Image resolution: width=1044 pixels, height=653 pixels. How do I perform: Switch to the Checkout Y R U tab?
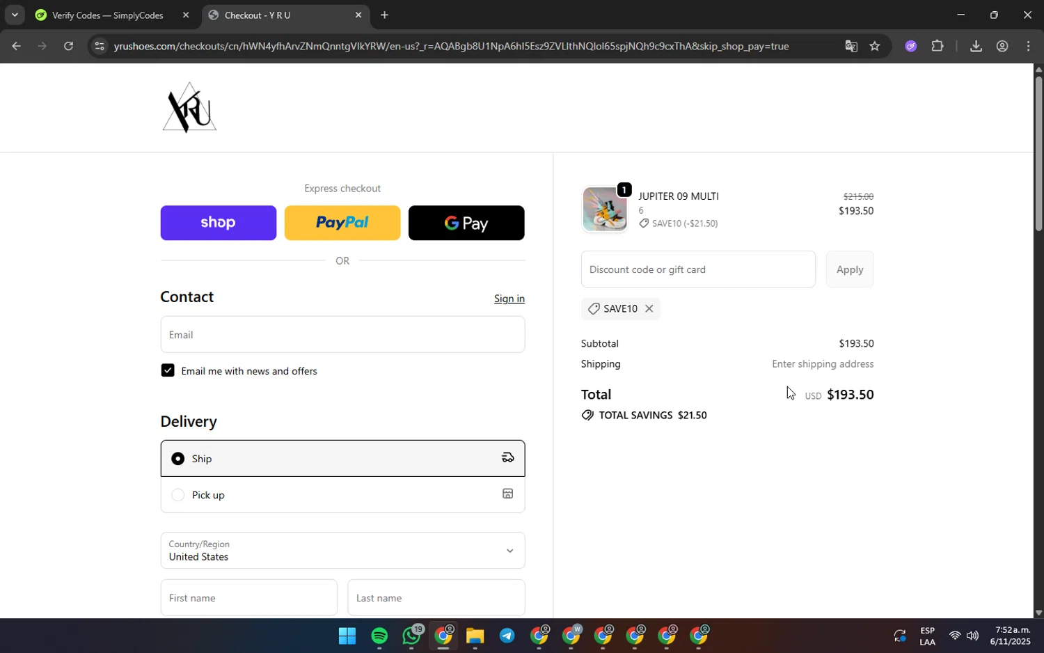click(285, 15)
